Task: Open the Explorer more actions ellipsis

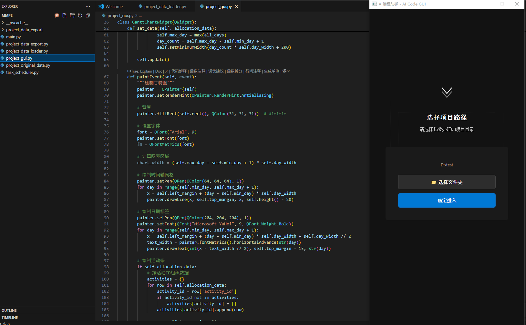Action: point(88,6)
